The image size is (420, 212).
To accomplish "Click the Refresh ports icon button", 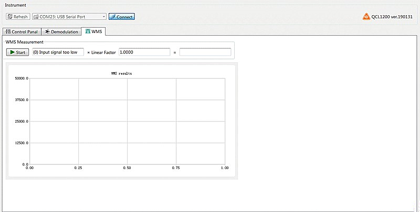I will tap(18, 17).
